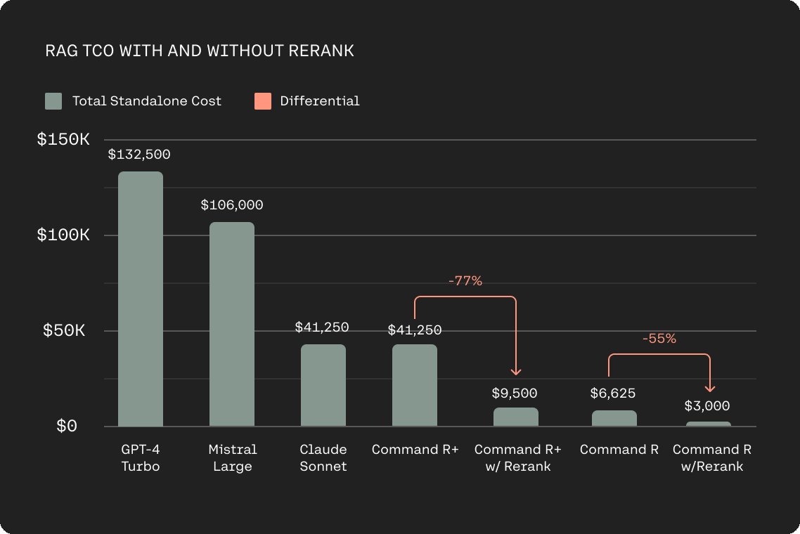The image size is (800, 534).
Task: Click the -77% differential label
Action: click(x=465, y=280)
